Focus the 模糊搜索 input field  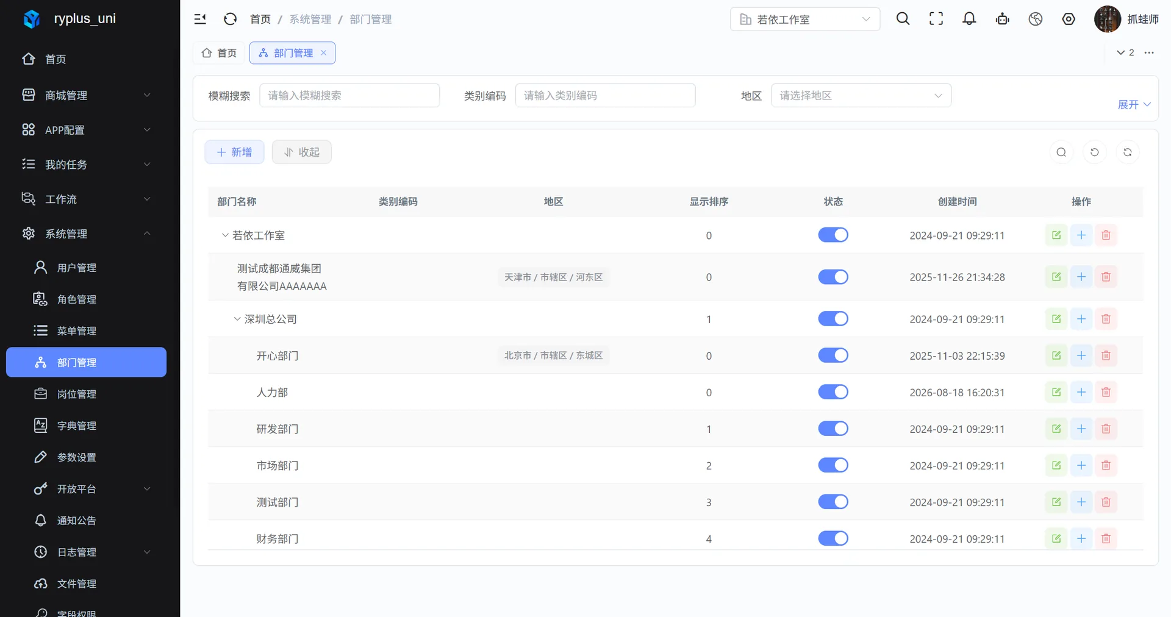click(x=349, y=95)
